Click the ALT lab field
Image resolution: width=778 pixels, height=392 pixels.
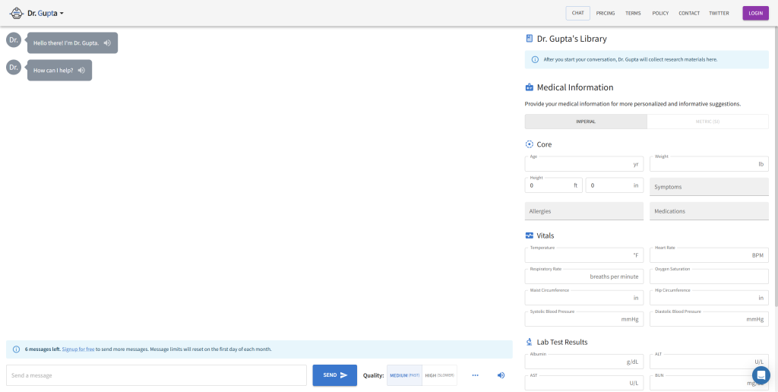pos(709,362)
